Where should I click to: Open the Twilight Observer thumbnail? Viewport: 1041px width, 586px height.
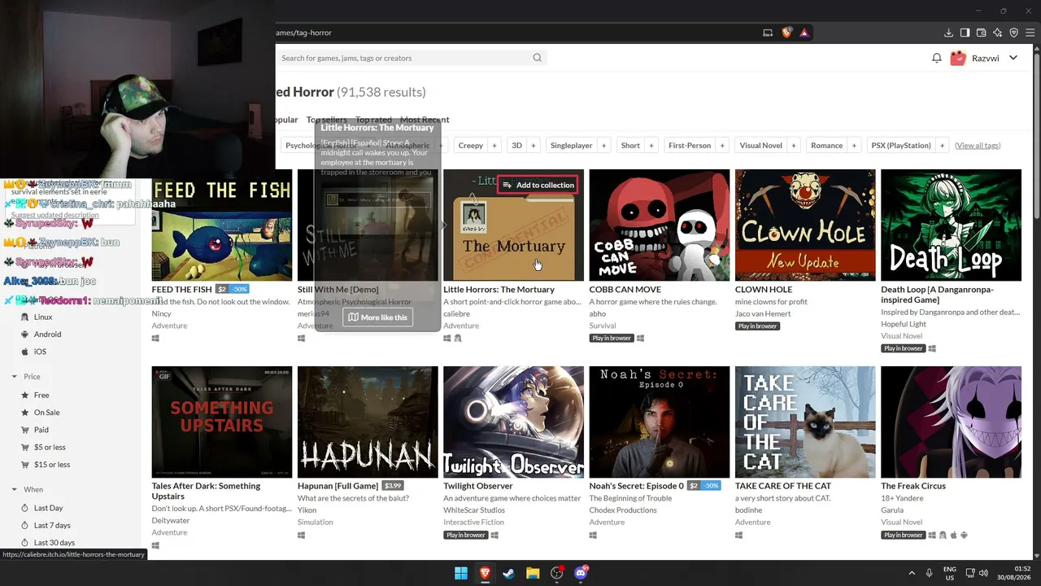[513, 422]
